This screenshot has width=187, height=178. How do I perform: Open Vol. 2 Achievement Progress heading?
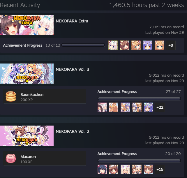pyautogui.click(x=117, y=154)
